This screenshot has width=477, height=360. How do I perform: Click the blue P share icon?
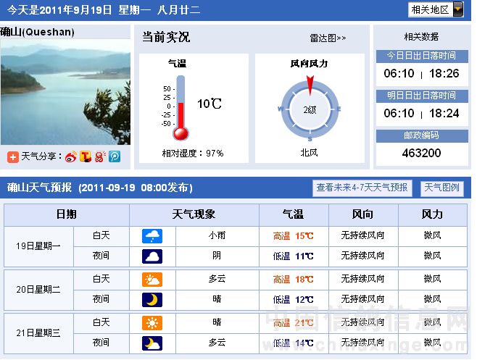coord(115,157)
